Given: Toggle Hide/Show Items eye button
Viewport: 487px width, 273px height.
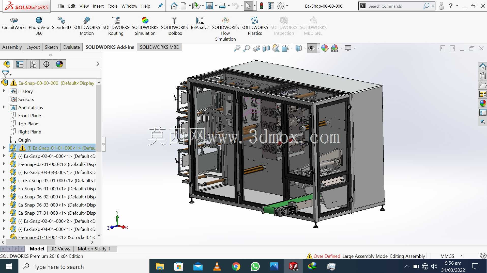Looking at the screenshot, I should [312, 48].
